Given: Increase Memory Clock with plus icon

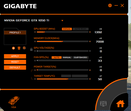Looking at the screenshot, I should (90, 41).
